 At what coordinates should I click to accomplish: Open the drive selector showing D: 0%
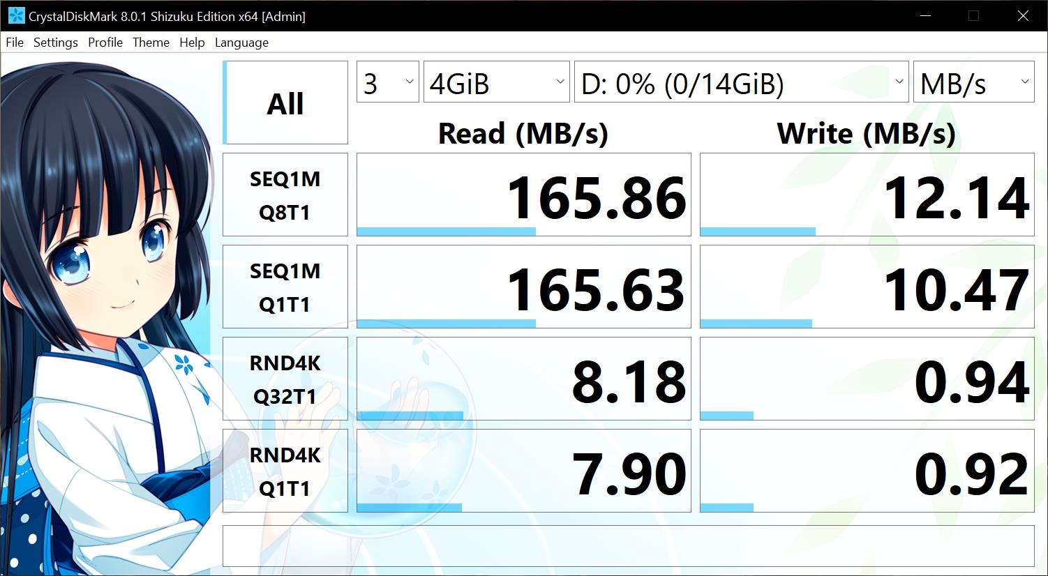tap(741, 82)
